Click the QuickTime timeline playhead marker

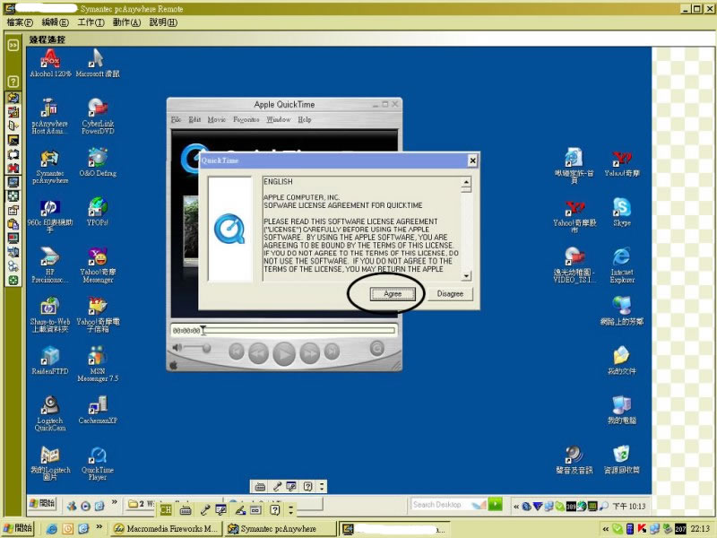click(203, 330)
